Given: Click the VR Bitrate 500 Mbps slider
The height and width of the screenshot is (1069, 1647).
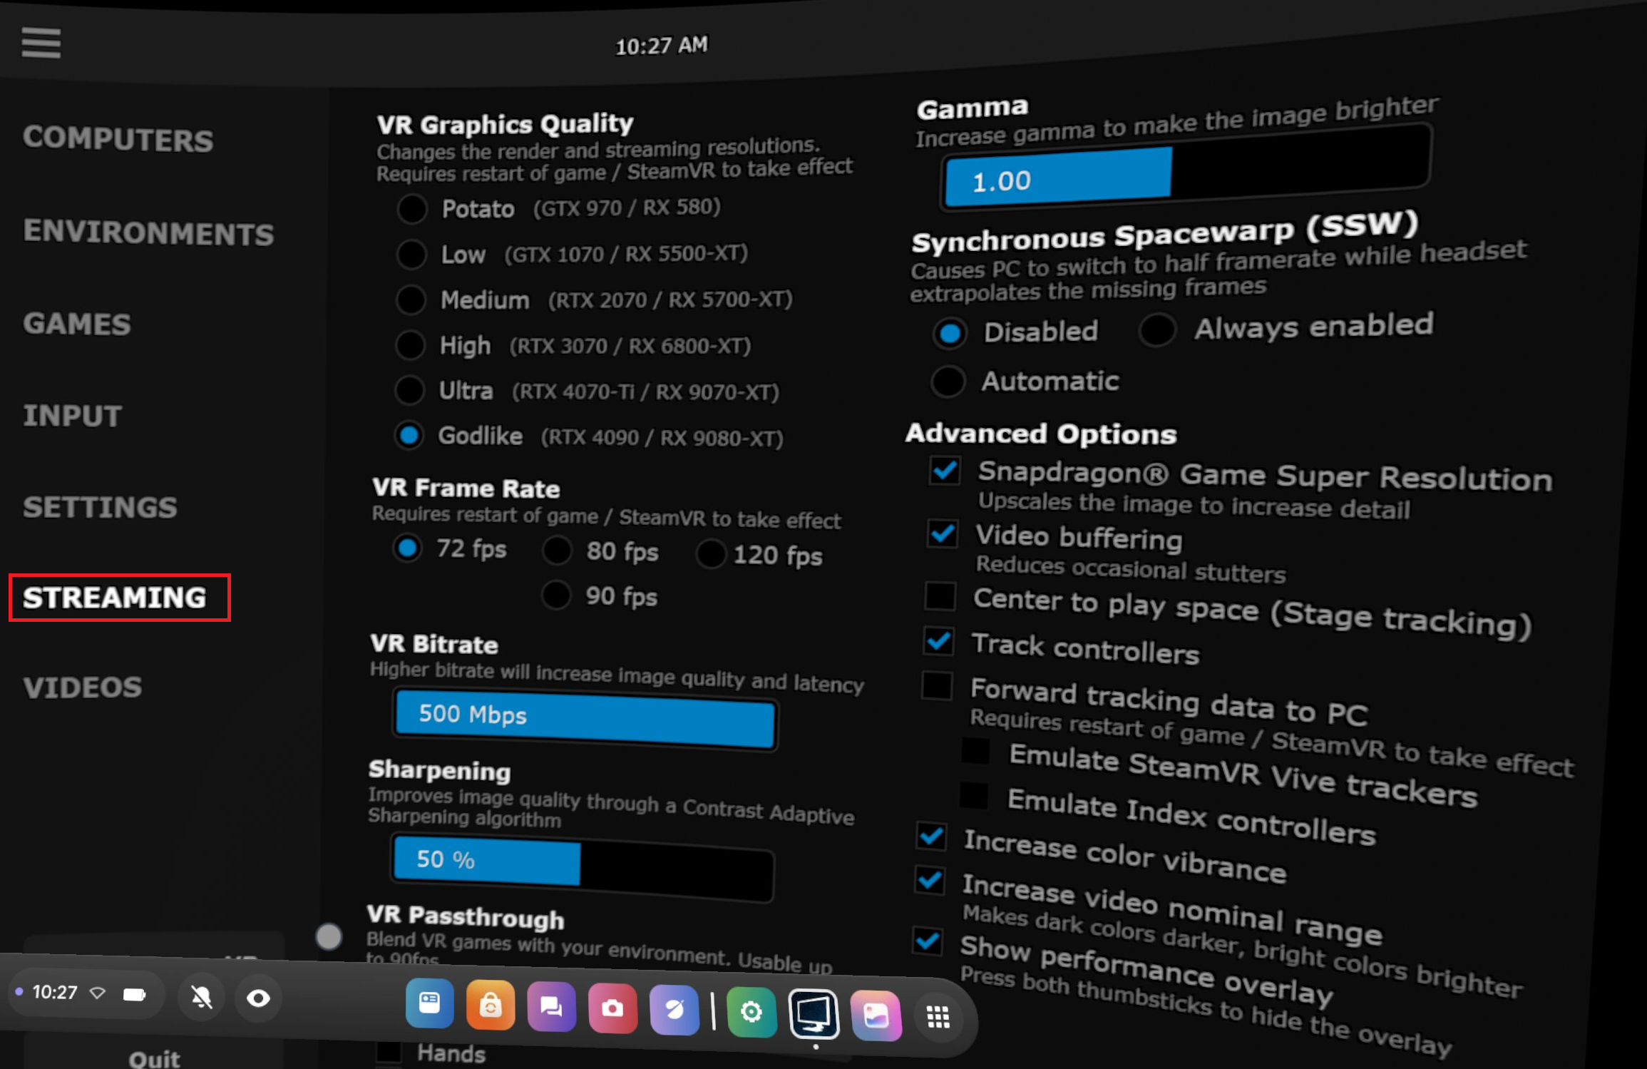Looking at the screenshot, I should (x=585, y=720).
